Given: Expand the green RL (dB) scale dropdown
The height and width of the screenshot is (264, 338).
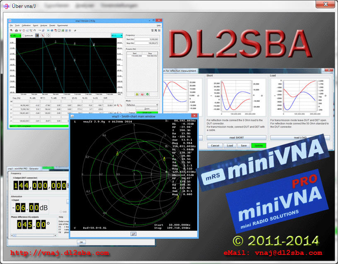Looking at the screenshot, I should click(15, 36).
